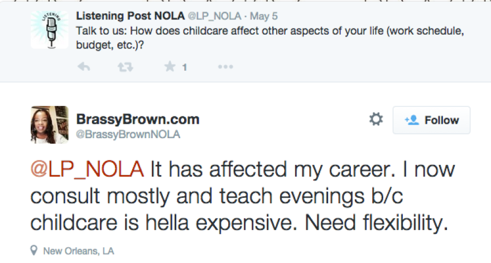View the favorite count of 1
Viewport: 491px width, 263px height.
click(x=184, y=67)
